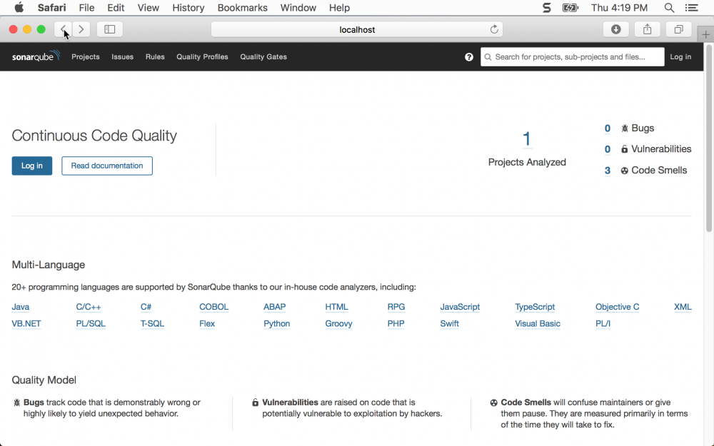This screenshot has width=714, height=446.
Task: Open the Python language link
Action: coord(276,323)
